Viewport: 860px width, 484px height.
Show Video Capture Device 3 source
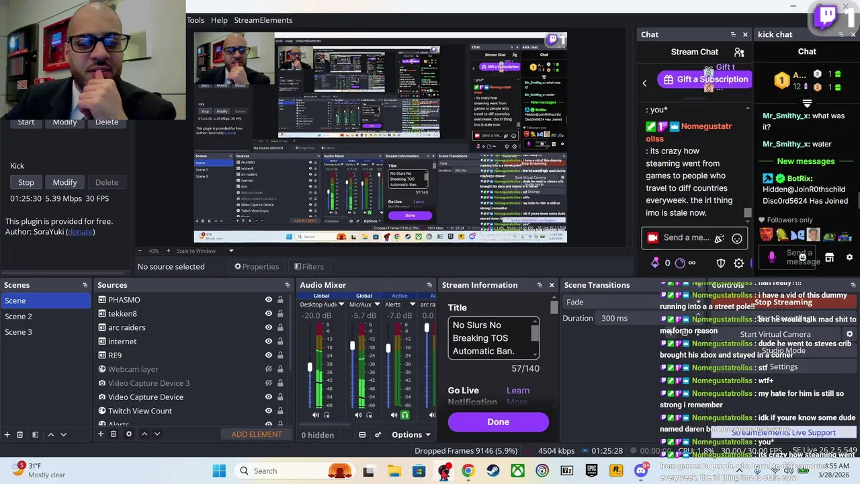pyautogui.click(x=269, y=383)
